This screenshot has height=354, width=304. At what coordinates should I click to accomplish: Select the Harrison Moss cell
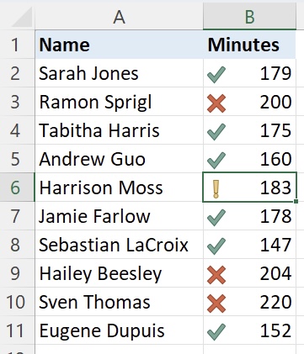(119, 188)
